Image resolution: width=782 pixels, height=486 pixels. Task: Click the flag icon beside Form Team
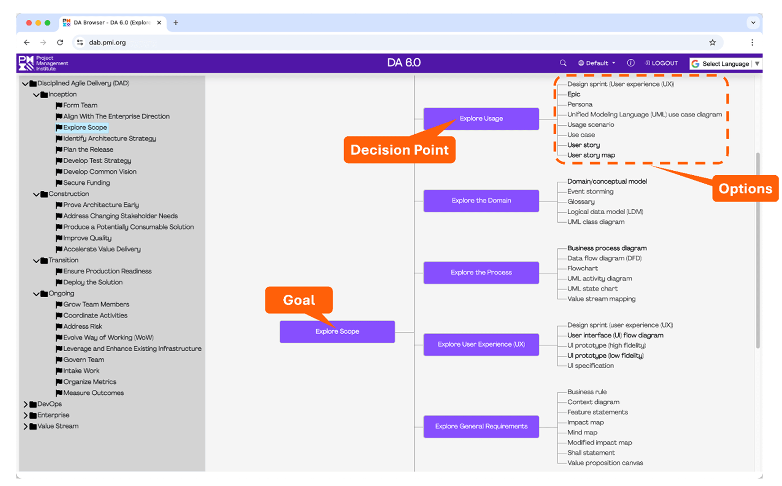(x=59, y=106)
